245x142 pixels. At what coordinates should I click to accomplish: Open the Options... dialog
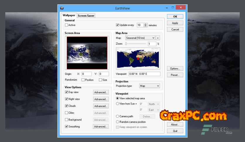(175, 69)
